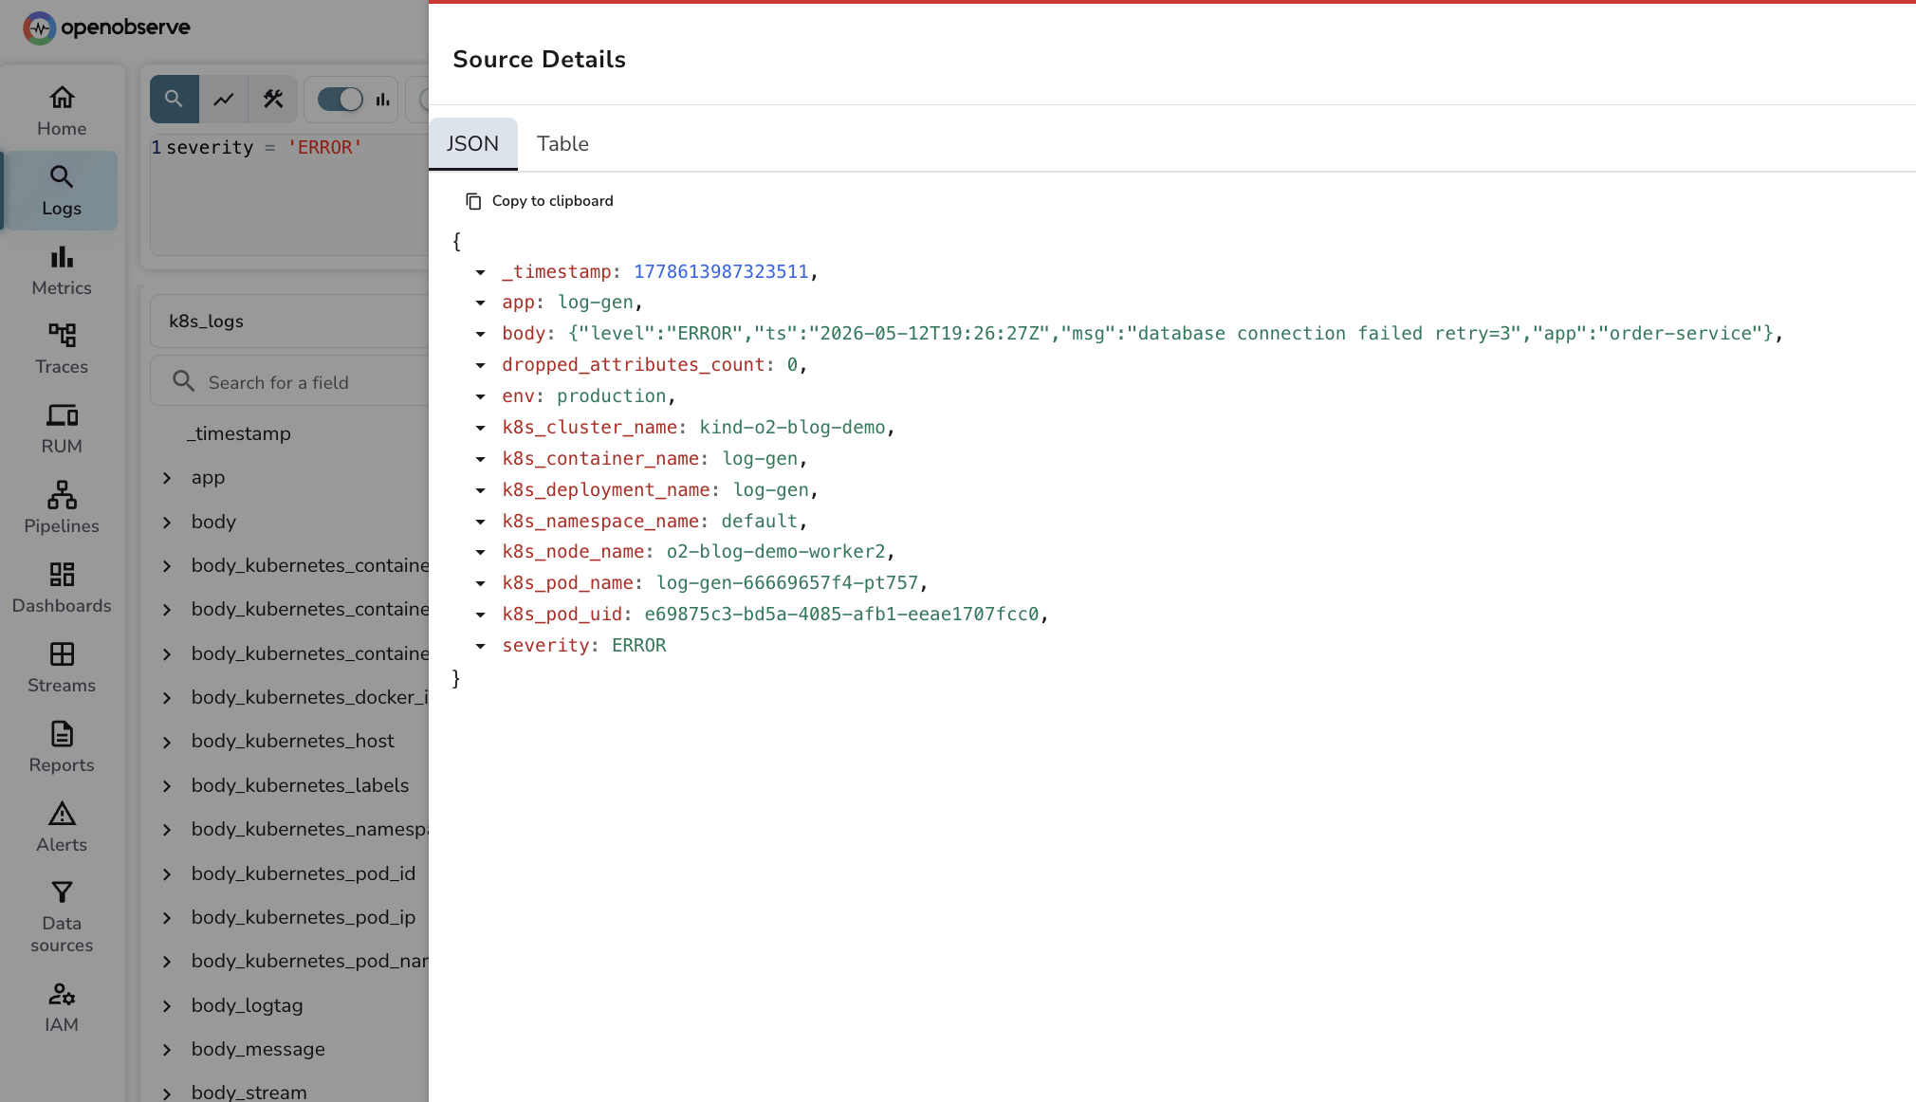Open Reports from the sidebar
The width and height of the screenshot is (1916, 1102).
pyautogui.click(x=62, y=747)
